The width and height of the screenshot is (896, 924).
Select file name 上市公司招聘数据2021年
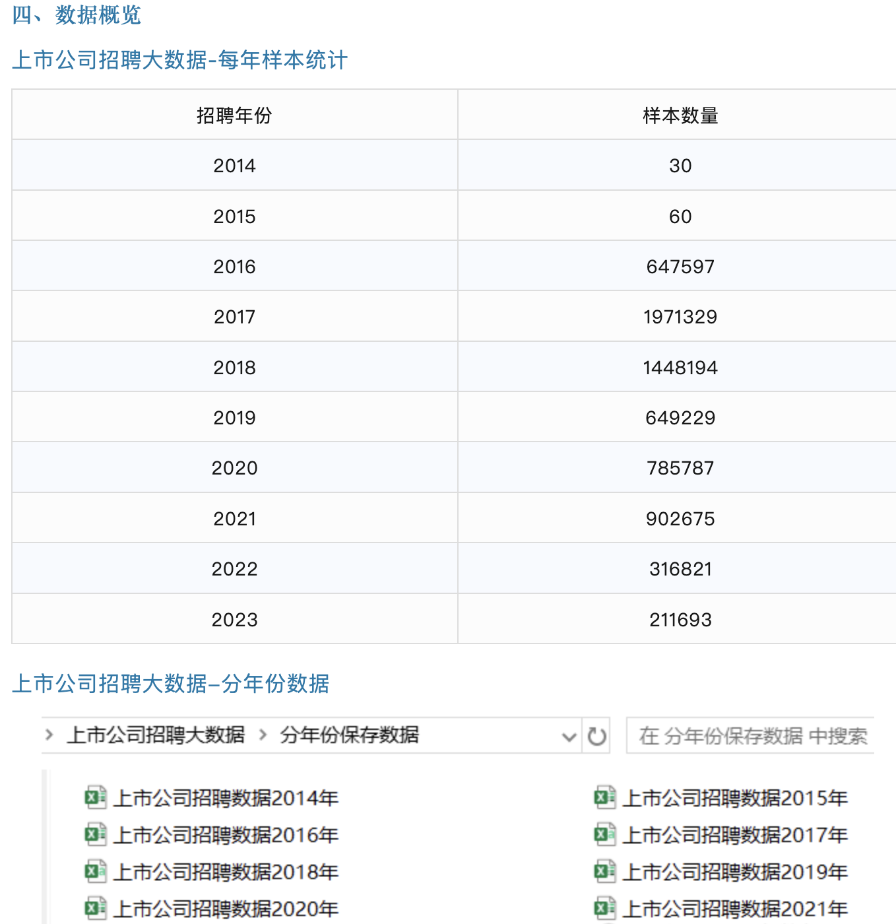click(x=735, y=909)
